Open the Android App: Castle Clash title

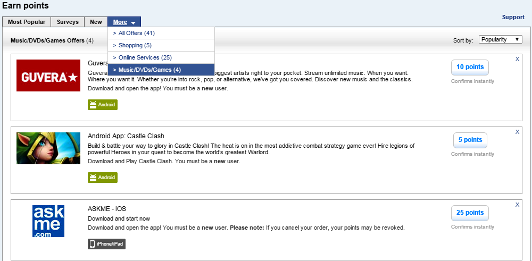(x=126, y=136)
